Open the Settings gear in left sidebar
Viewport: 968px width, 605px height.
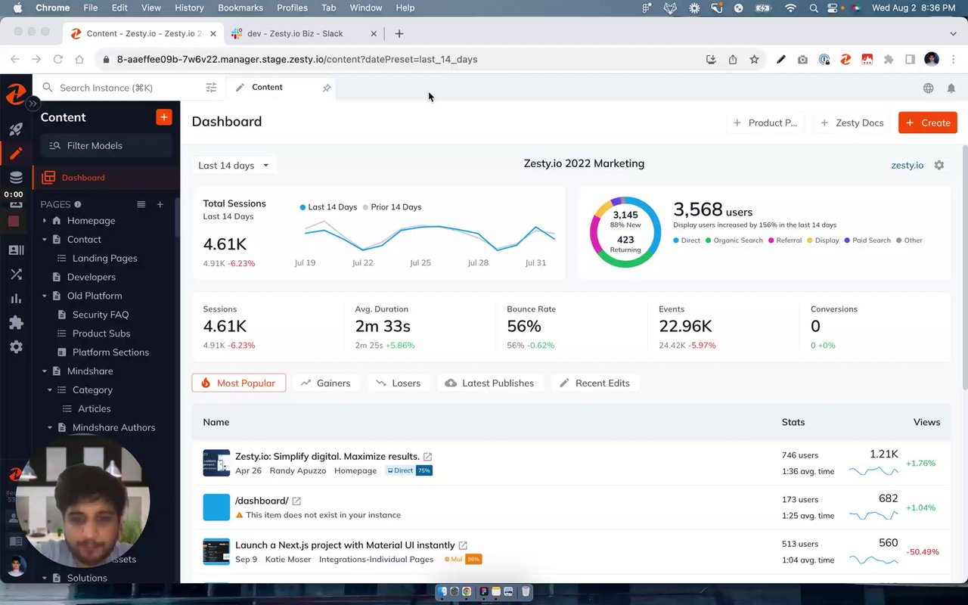tap(16, 347)
